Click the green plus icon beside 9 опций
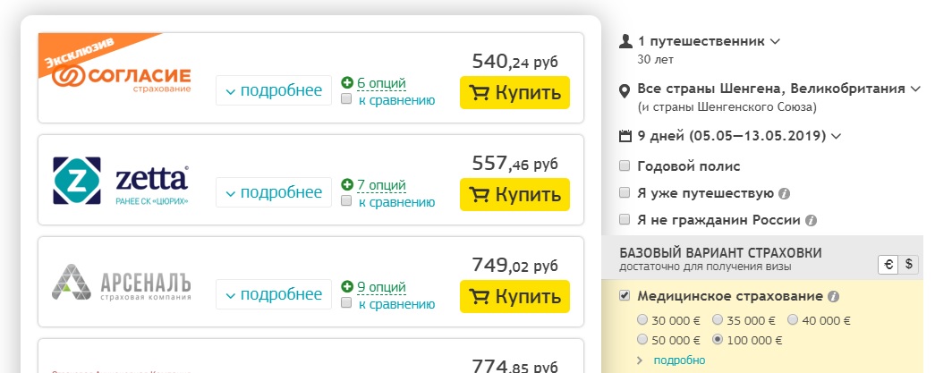 [x=347, y=286]
